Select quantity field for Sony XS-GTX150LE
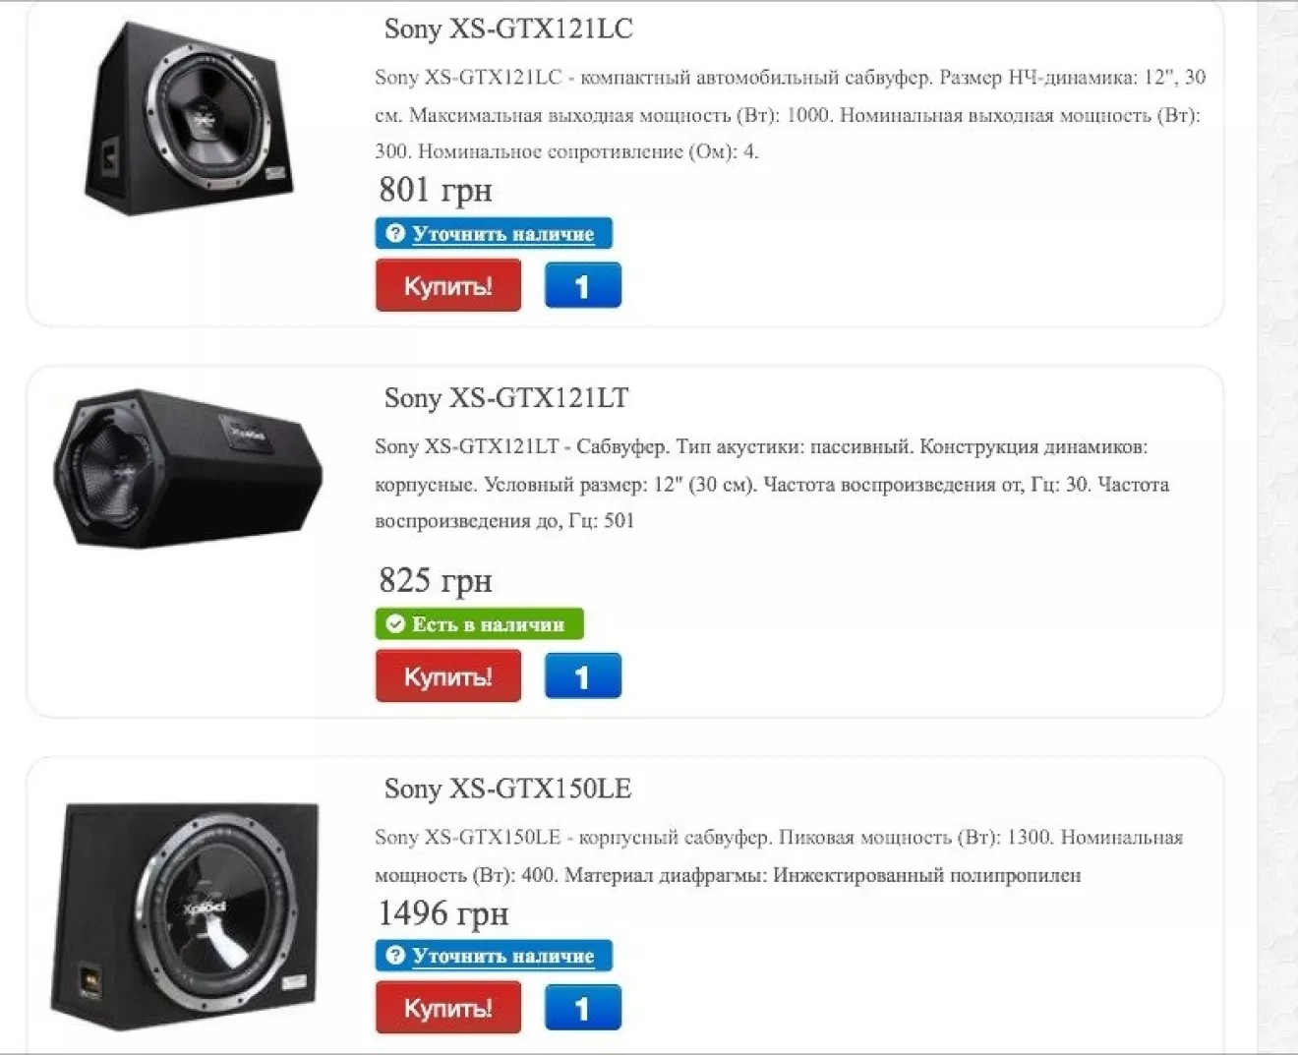 (583, 1008)
